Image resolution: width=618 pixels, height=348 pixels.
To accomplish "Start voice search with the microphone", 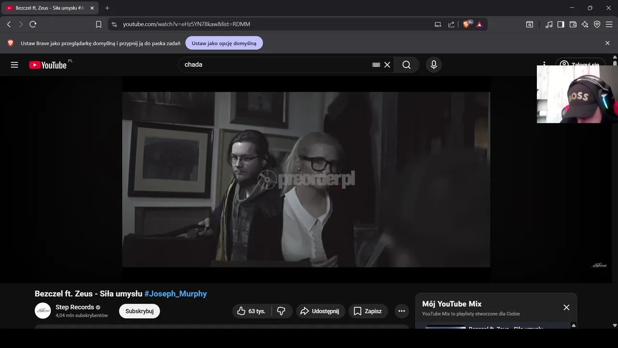I will tap(434, 65).
